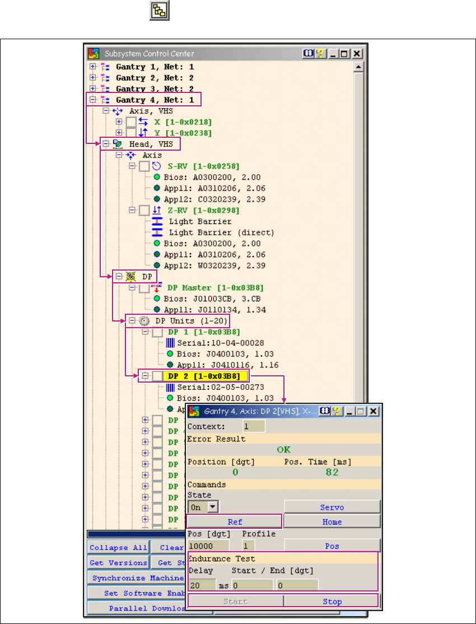Click the tree scrollbar up arrow
This screenshot has width=476, height=624.
click(359, 67)
